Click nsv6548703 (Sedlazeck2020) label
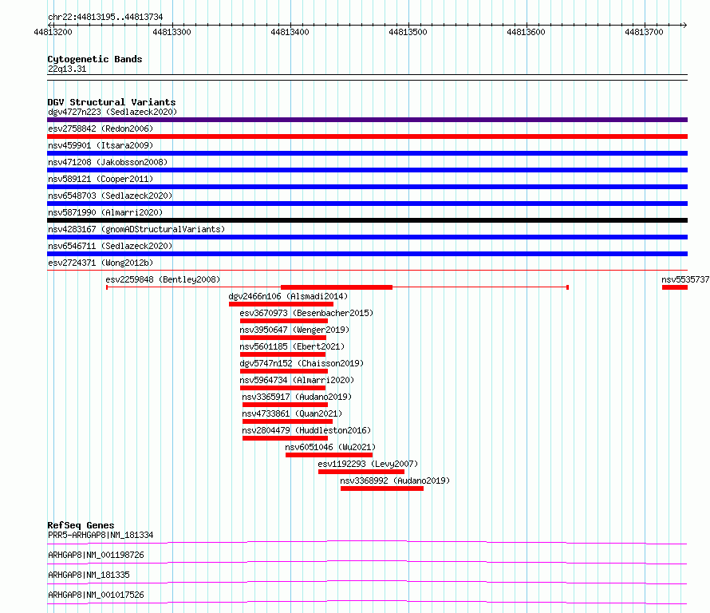Screen dimensions: 710x613 point(110,196)
